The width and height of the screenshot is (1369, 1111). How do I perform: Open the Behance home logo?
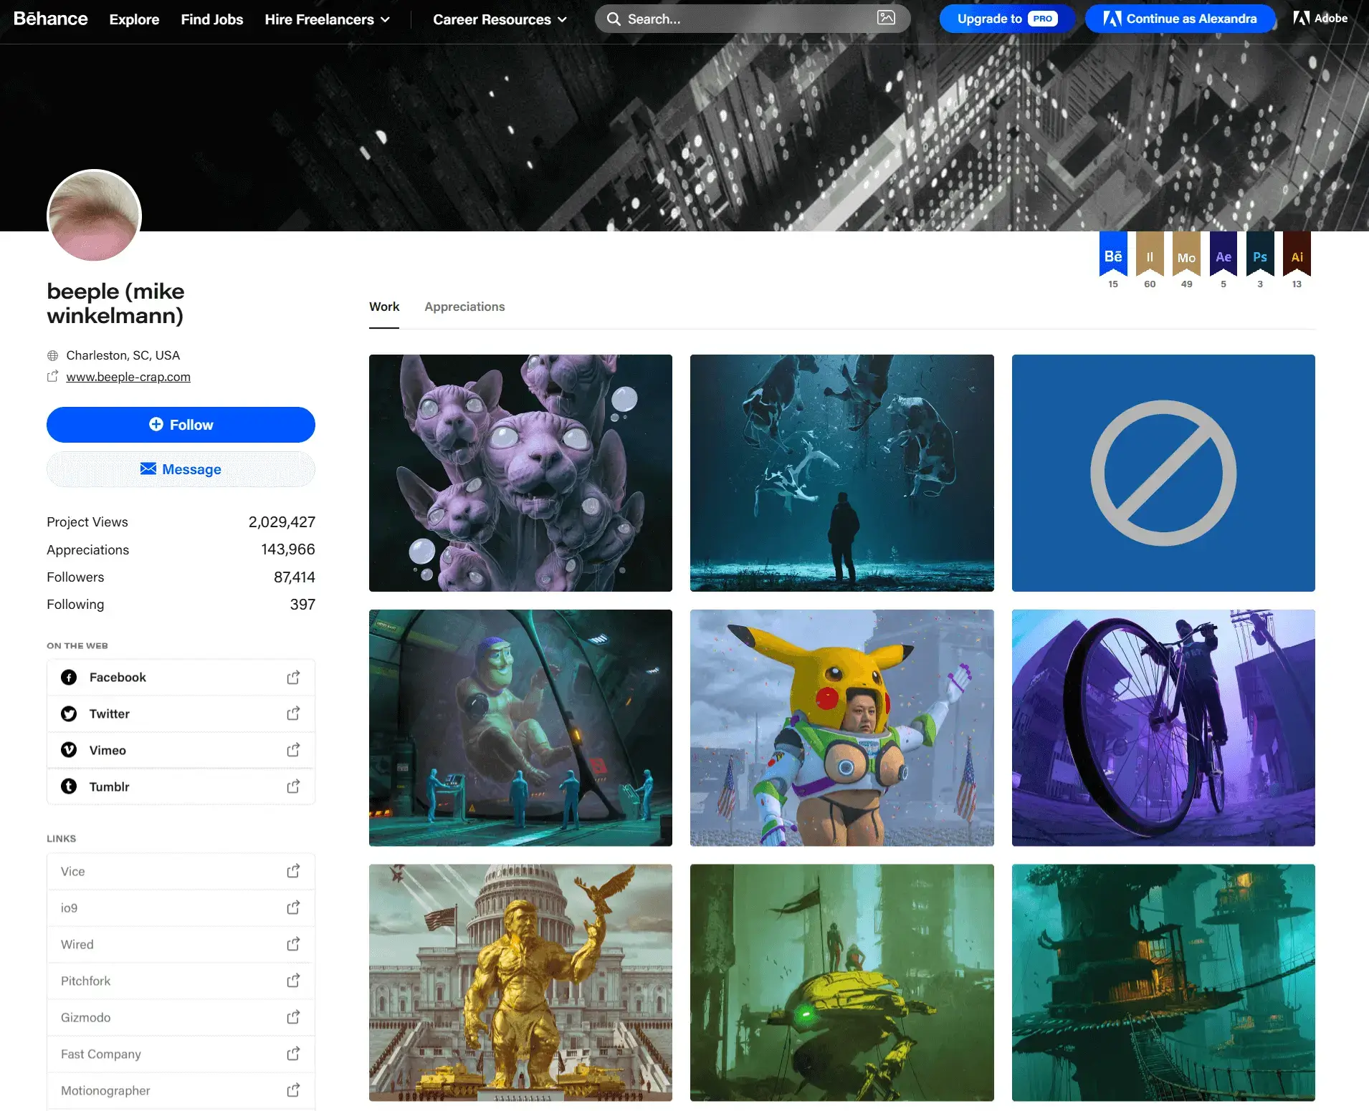[50, 19]
